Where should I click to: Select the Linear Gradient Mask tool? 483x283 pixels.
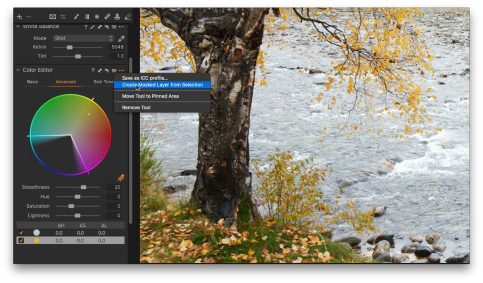tap(87, 16)
